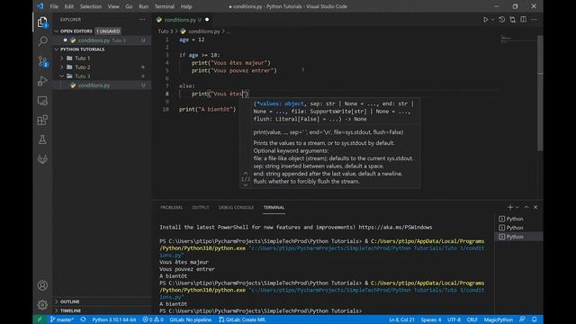Screen dimensions: 576x324
Task: Open the Extensions view
Action: 42,120
